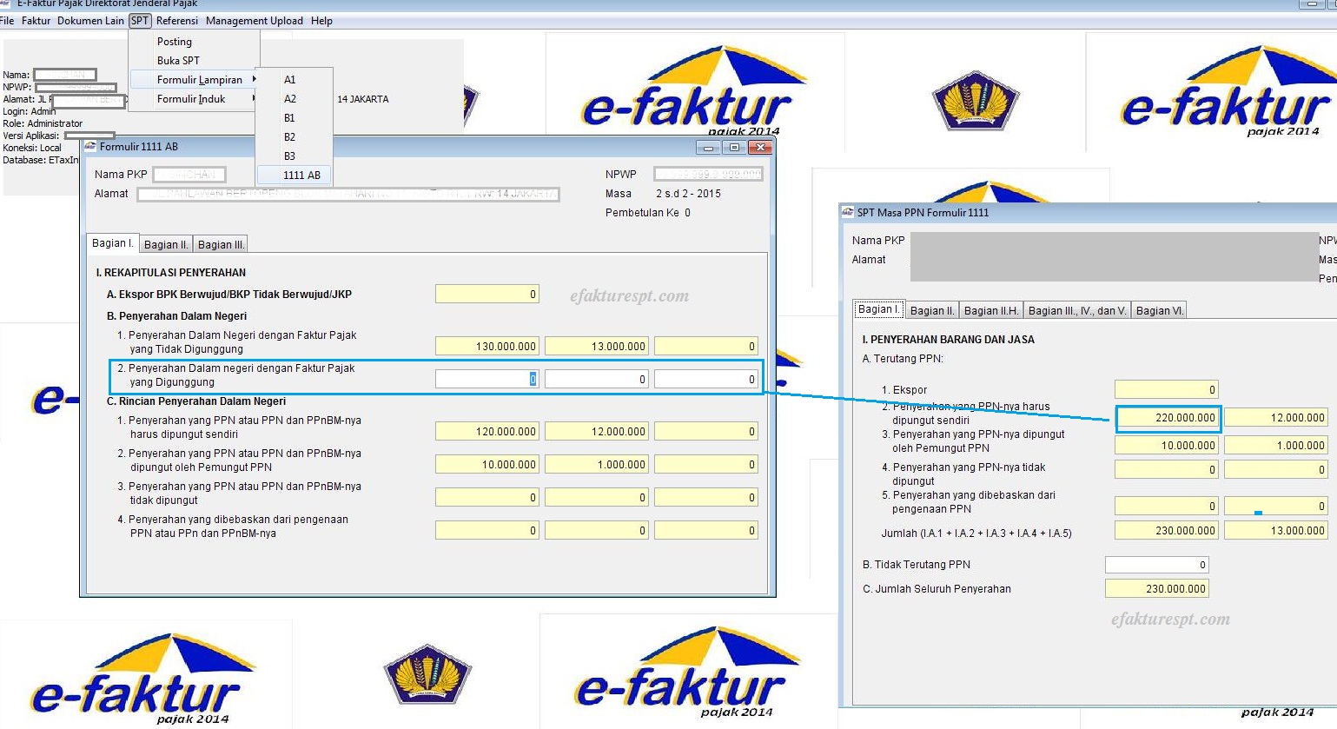
Task: Open the Dokumen Lain menu
Action: (x=90, y=21)
